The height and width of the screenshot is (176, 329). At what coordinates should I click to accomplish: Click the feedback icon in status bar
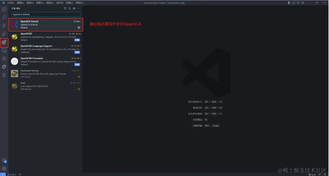coord(320,174)
